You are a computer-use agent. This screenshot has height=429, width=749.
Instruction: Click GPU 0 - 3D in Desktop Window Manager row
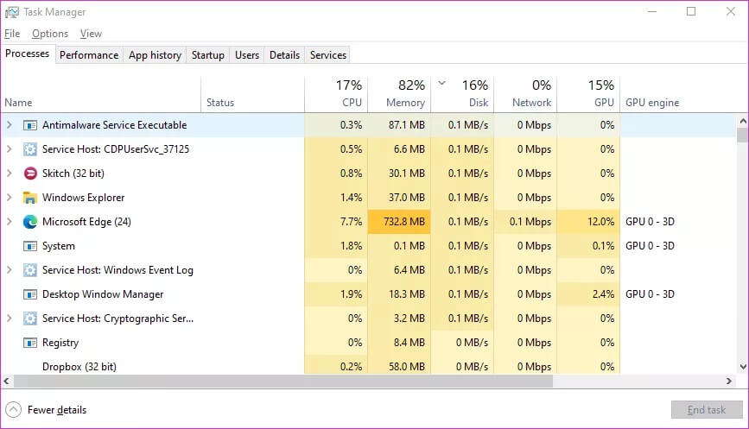point(650,294)
